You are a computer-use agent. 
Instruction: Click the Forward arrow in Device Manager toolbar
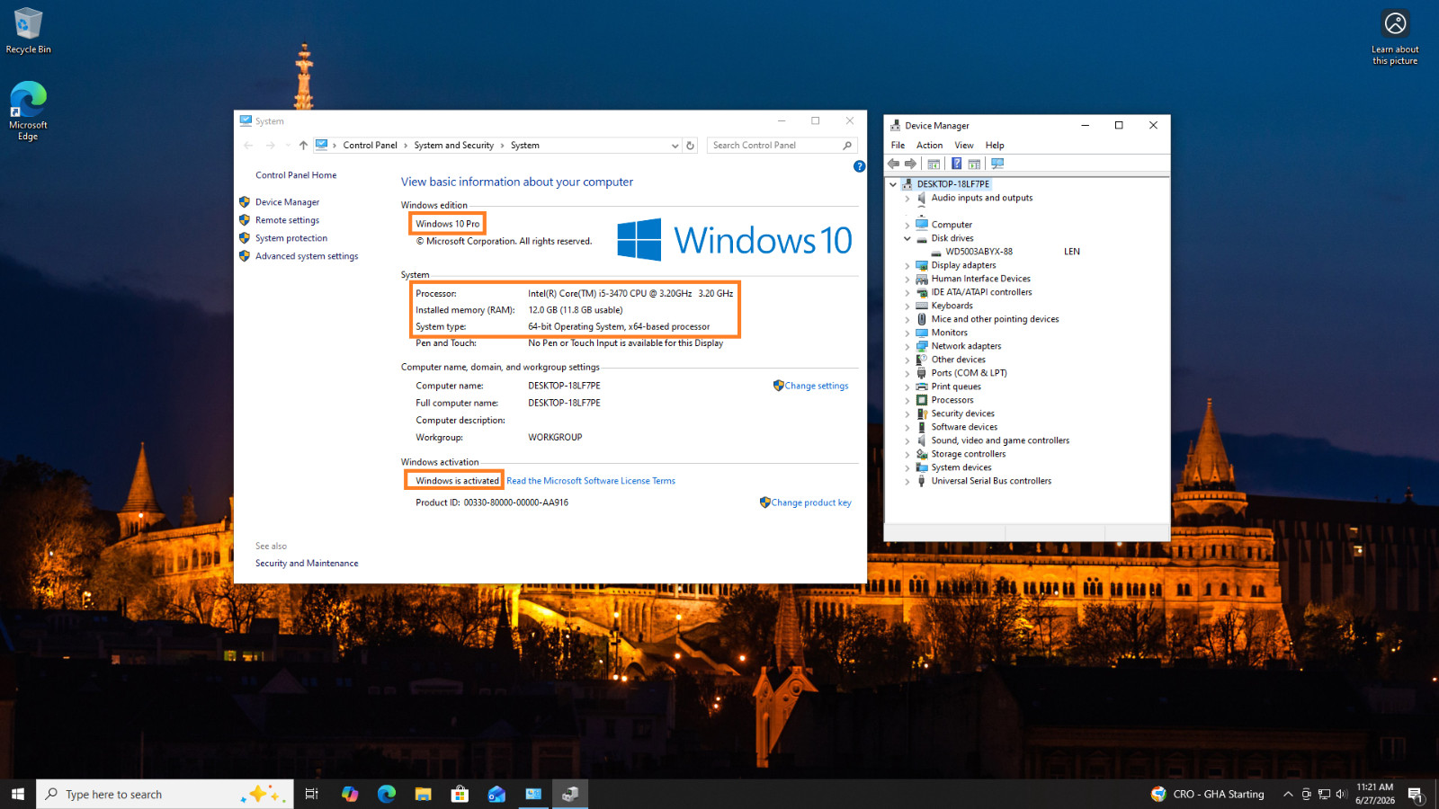coord(910,164)
